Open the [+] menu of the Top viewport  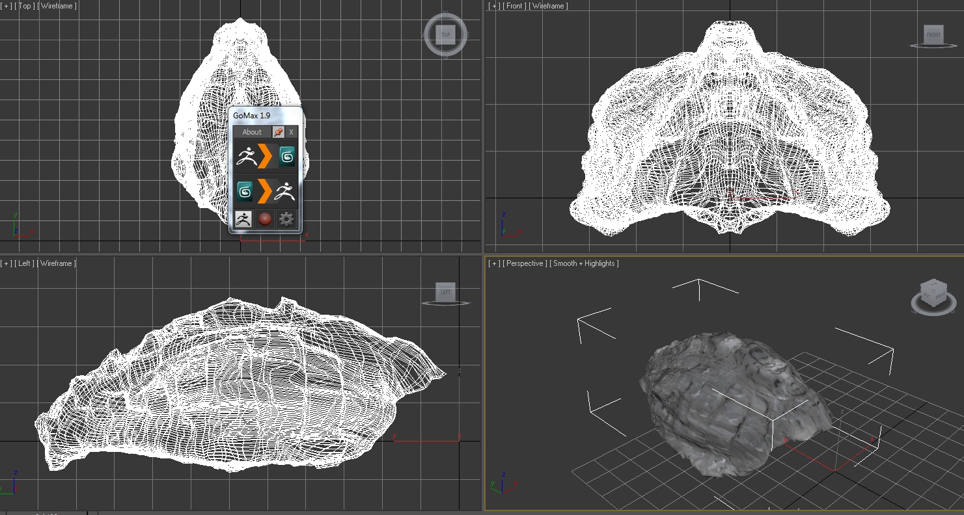click(x=7, y=6)
